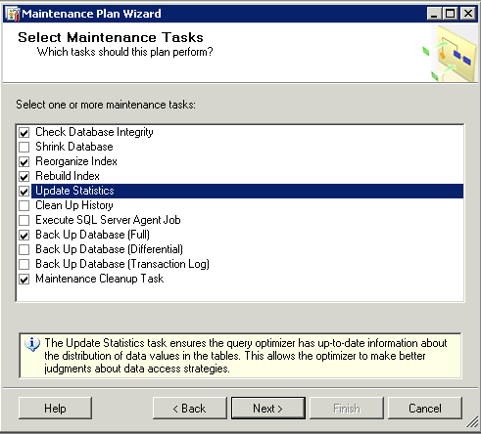The width and height of the screenshot is (481, 434).
Task: Uncheck the Update Statistics checkbox
Action: click(x=24, y=192)
